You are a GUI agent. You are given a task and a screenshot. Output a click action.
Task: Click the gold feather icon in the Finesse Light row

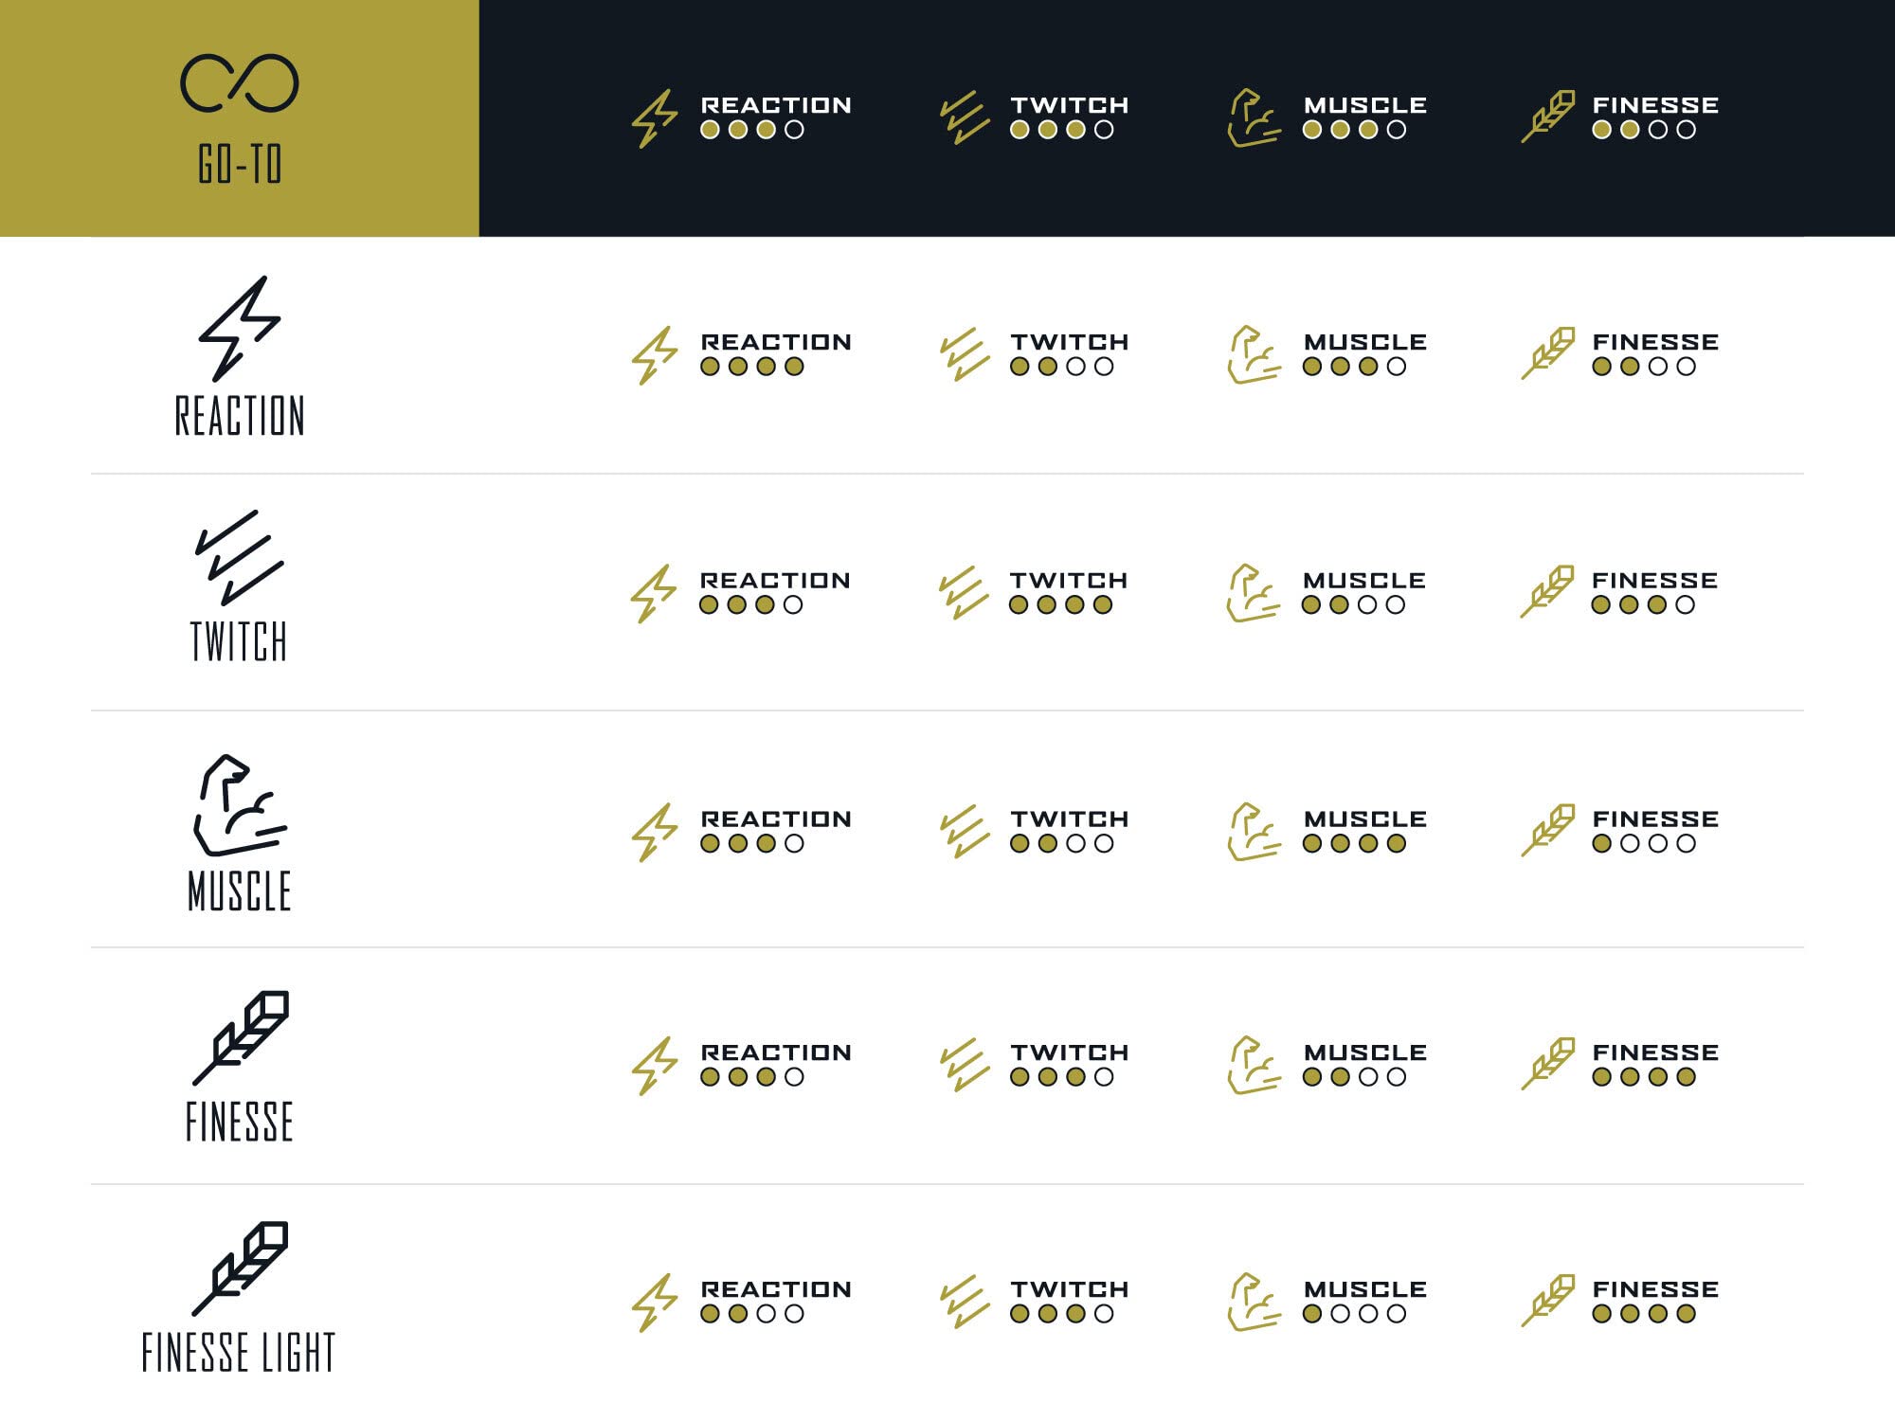pos(1548,1301)
